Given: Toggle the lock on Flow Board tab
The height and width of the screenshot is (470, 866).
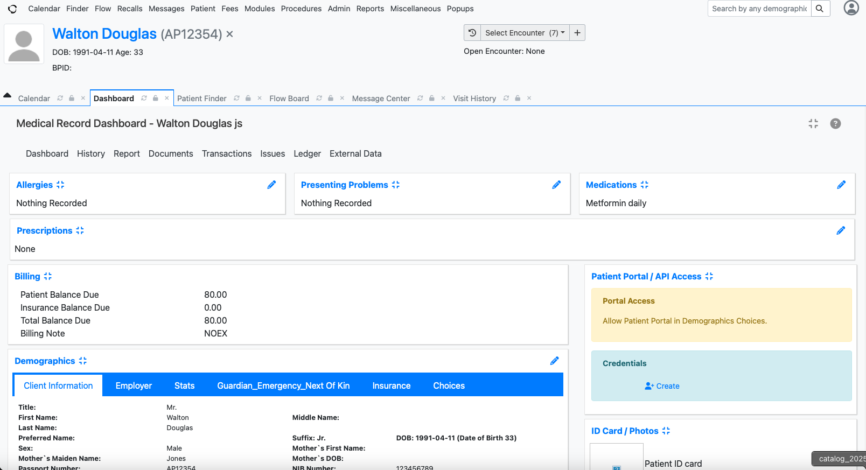Looking at the screenshot, I should click(x=331, y=98).
